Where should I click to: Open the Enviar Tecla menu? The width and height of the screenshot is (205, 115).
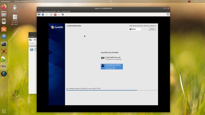[66, 11]
